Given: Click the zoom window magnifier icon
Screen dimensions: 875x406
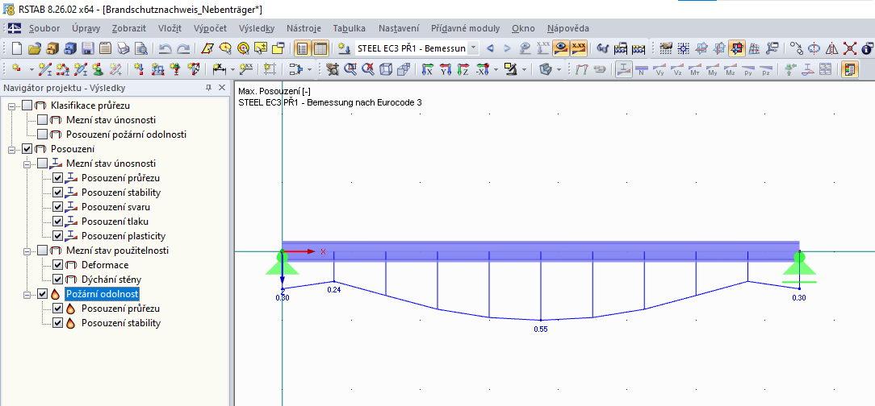Looking at the screenshot, I should (350, 69).
